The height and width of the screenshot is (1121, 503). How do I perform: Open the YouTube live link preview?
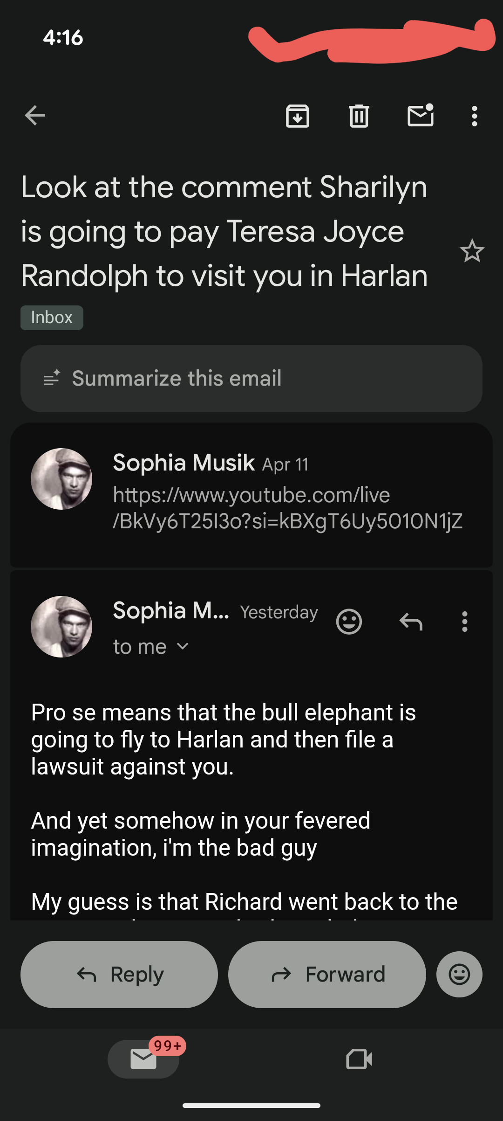point(287,508)
